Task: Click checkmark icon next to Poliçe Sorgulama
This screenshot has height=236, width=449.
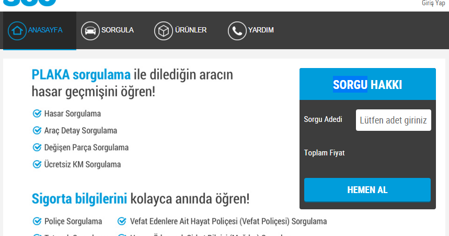Action: coord(37,221)
